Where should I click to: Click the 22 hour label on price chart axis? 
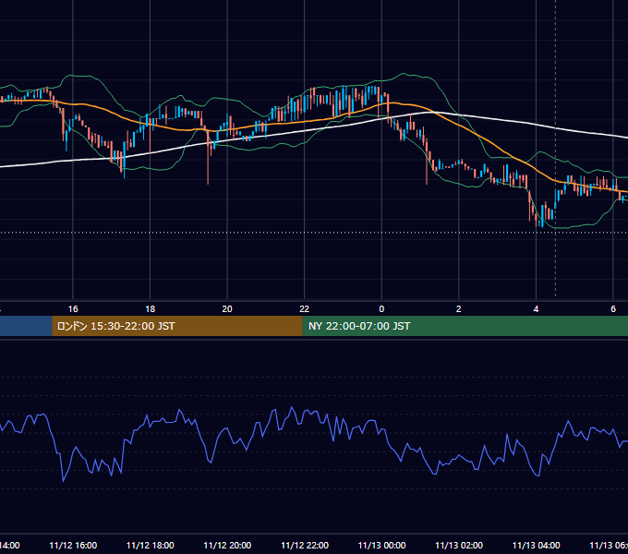[305, 309]
